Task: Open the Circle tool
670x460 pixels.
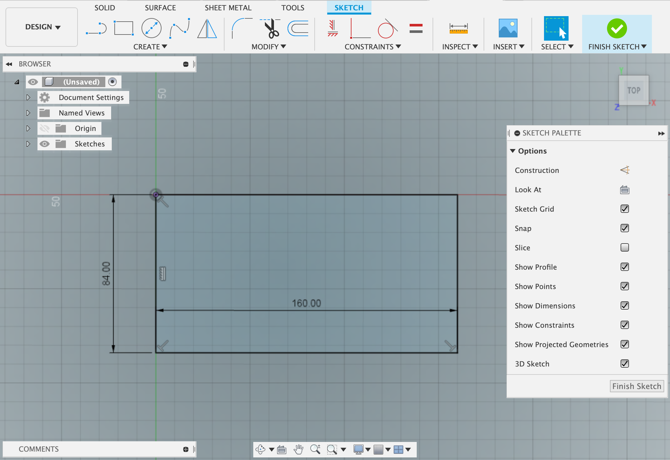Action: tap(151, 28)
